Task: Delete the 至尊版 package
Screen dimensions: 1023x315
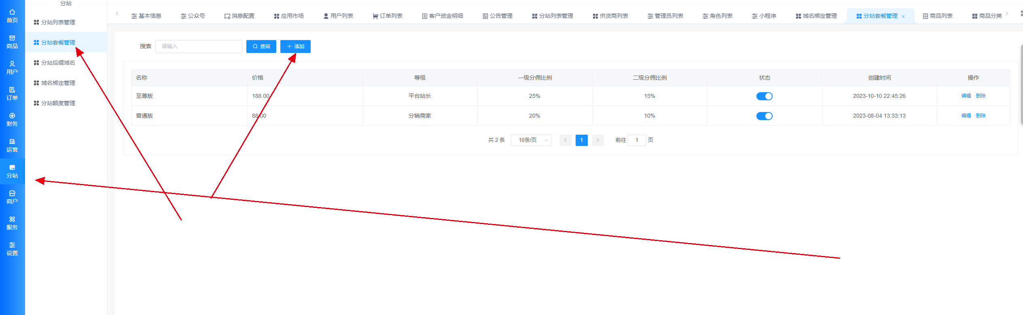Action: (981, 96)
